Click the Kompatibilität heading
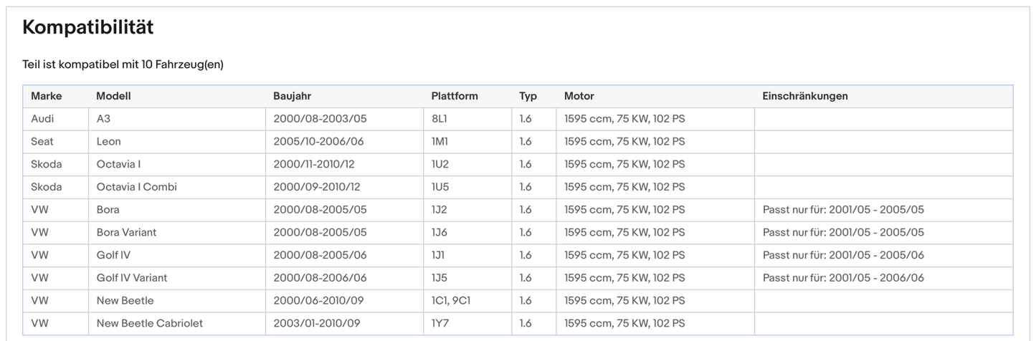The image size is (1036, 341). (88, 28)
